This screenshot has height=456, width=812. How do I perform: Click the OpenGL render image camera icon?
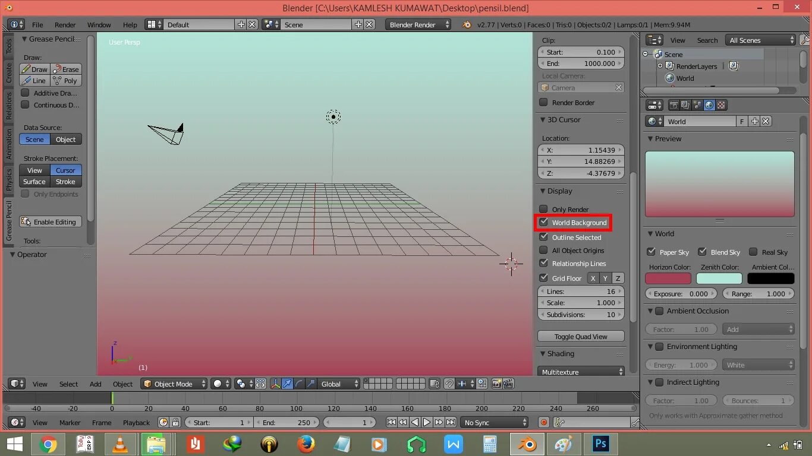(x=496, y=384)
